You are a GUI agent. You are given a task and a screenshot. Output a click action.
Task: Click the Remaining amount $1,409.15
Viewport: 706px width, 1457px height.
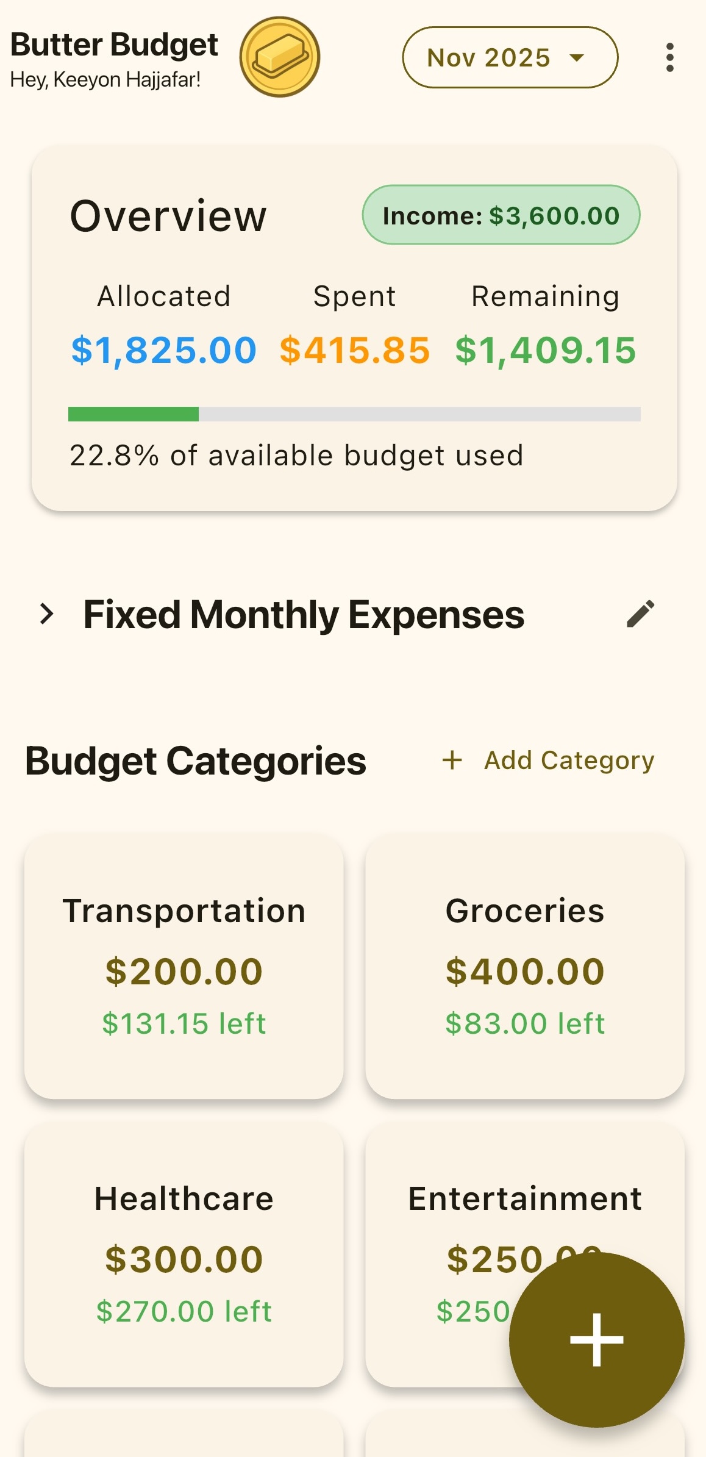tap(545, 351)
